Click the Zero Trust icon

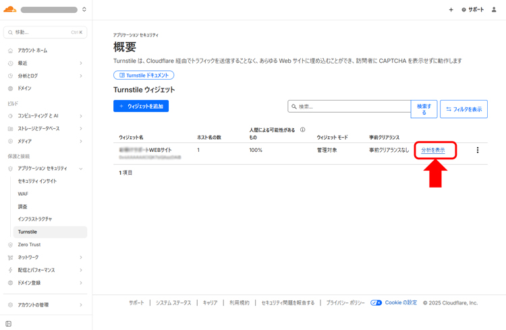[10, 245]
